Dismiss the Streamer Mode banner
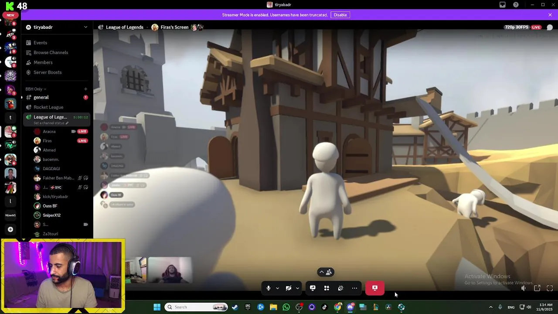This screenshot has height=314, width=558. point(550,15)
